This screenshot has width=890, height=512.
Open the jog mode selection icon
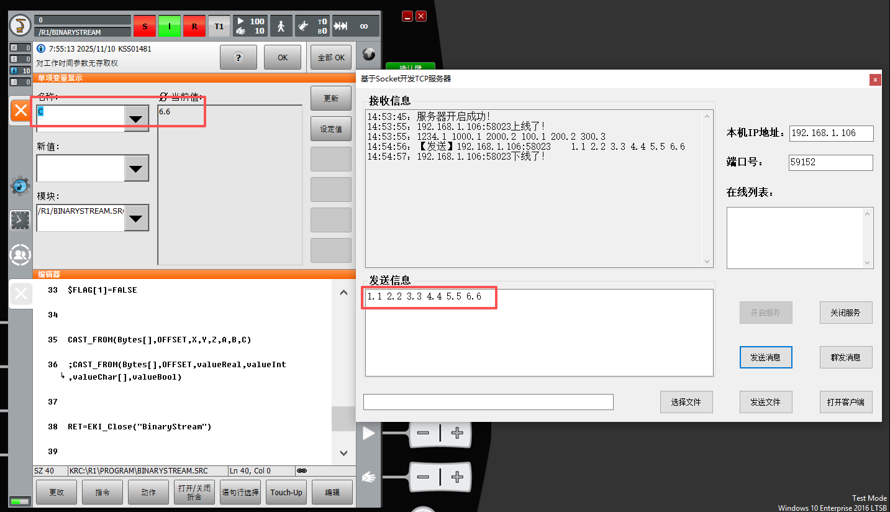click(281, 25)
